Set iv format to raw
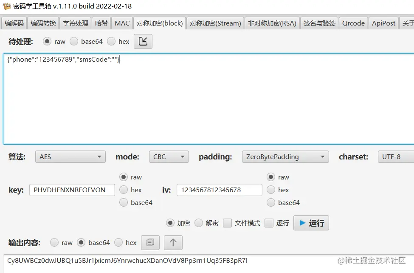This screenshot has height=273, width=414. (x=271, y=177)
